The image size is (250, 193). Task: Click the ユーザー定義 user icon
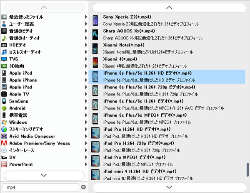[4, 24]
